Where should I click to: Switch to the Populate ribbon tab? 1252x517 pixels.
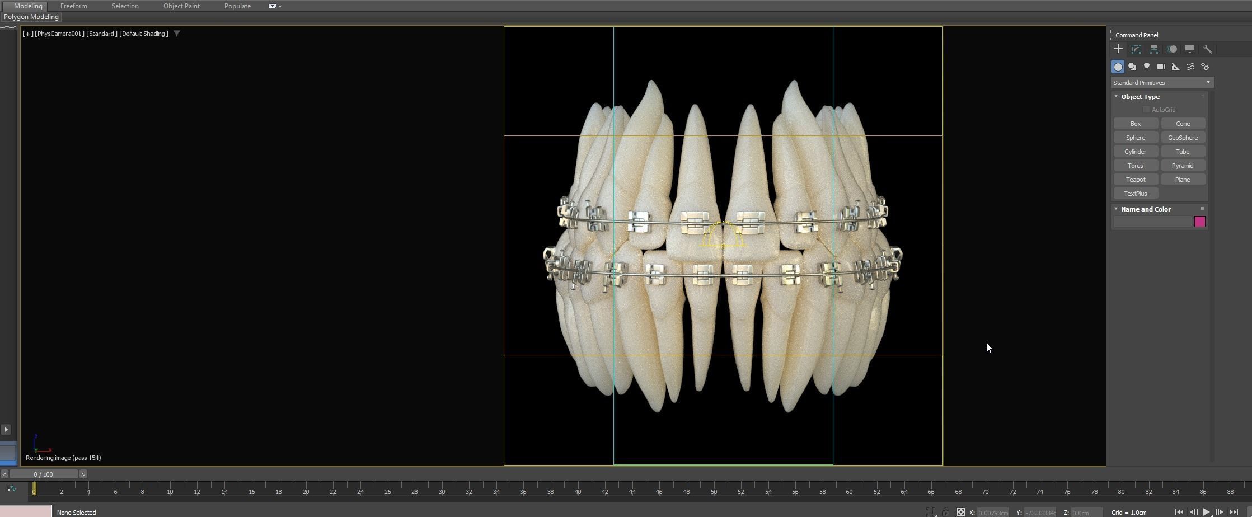(x=237, y=6)
